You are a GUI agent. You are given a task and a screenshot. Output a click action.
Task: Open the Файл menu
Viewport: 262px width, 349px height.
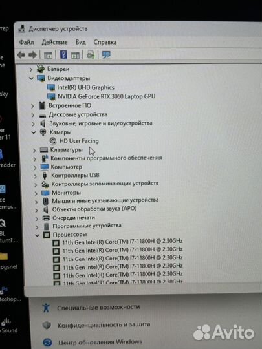[x=27, y=42]
